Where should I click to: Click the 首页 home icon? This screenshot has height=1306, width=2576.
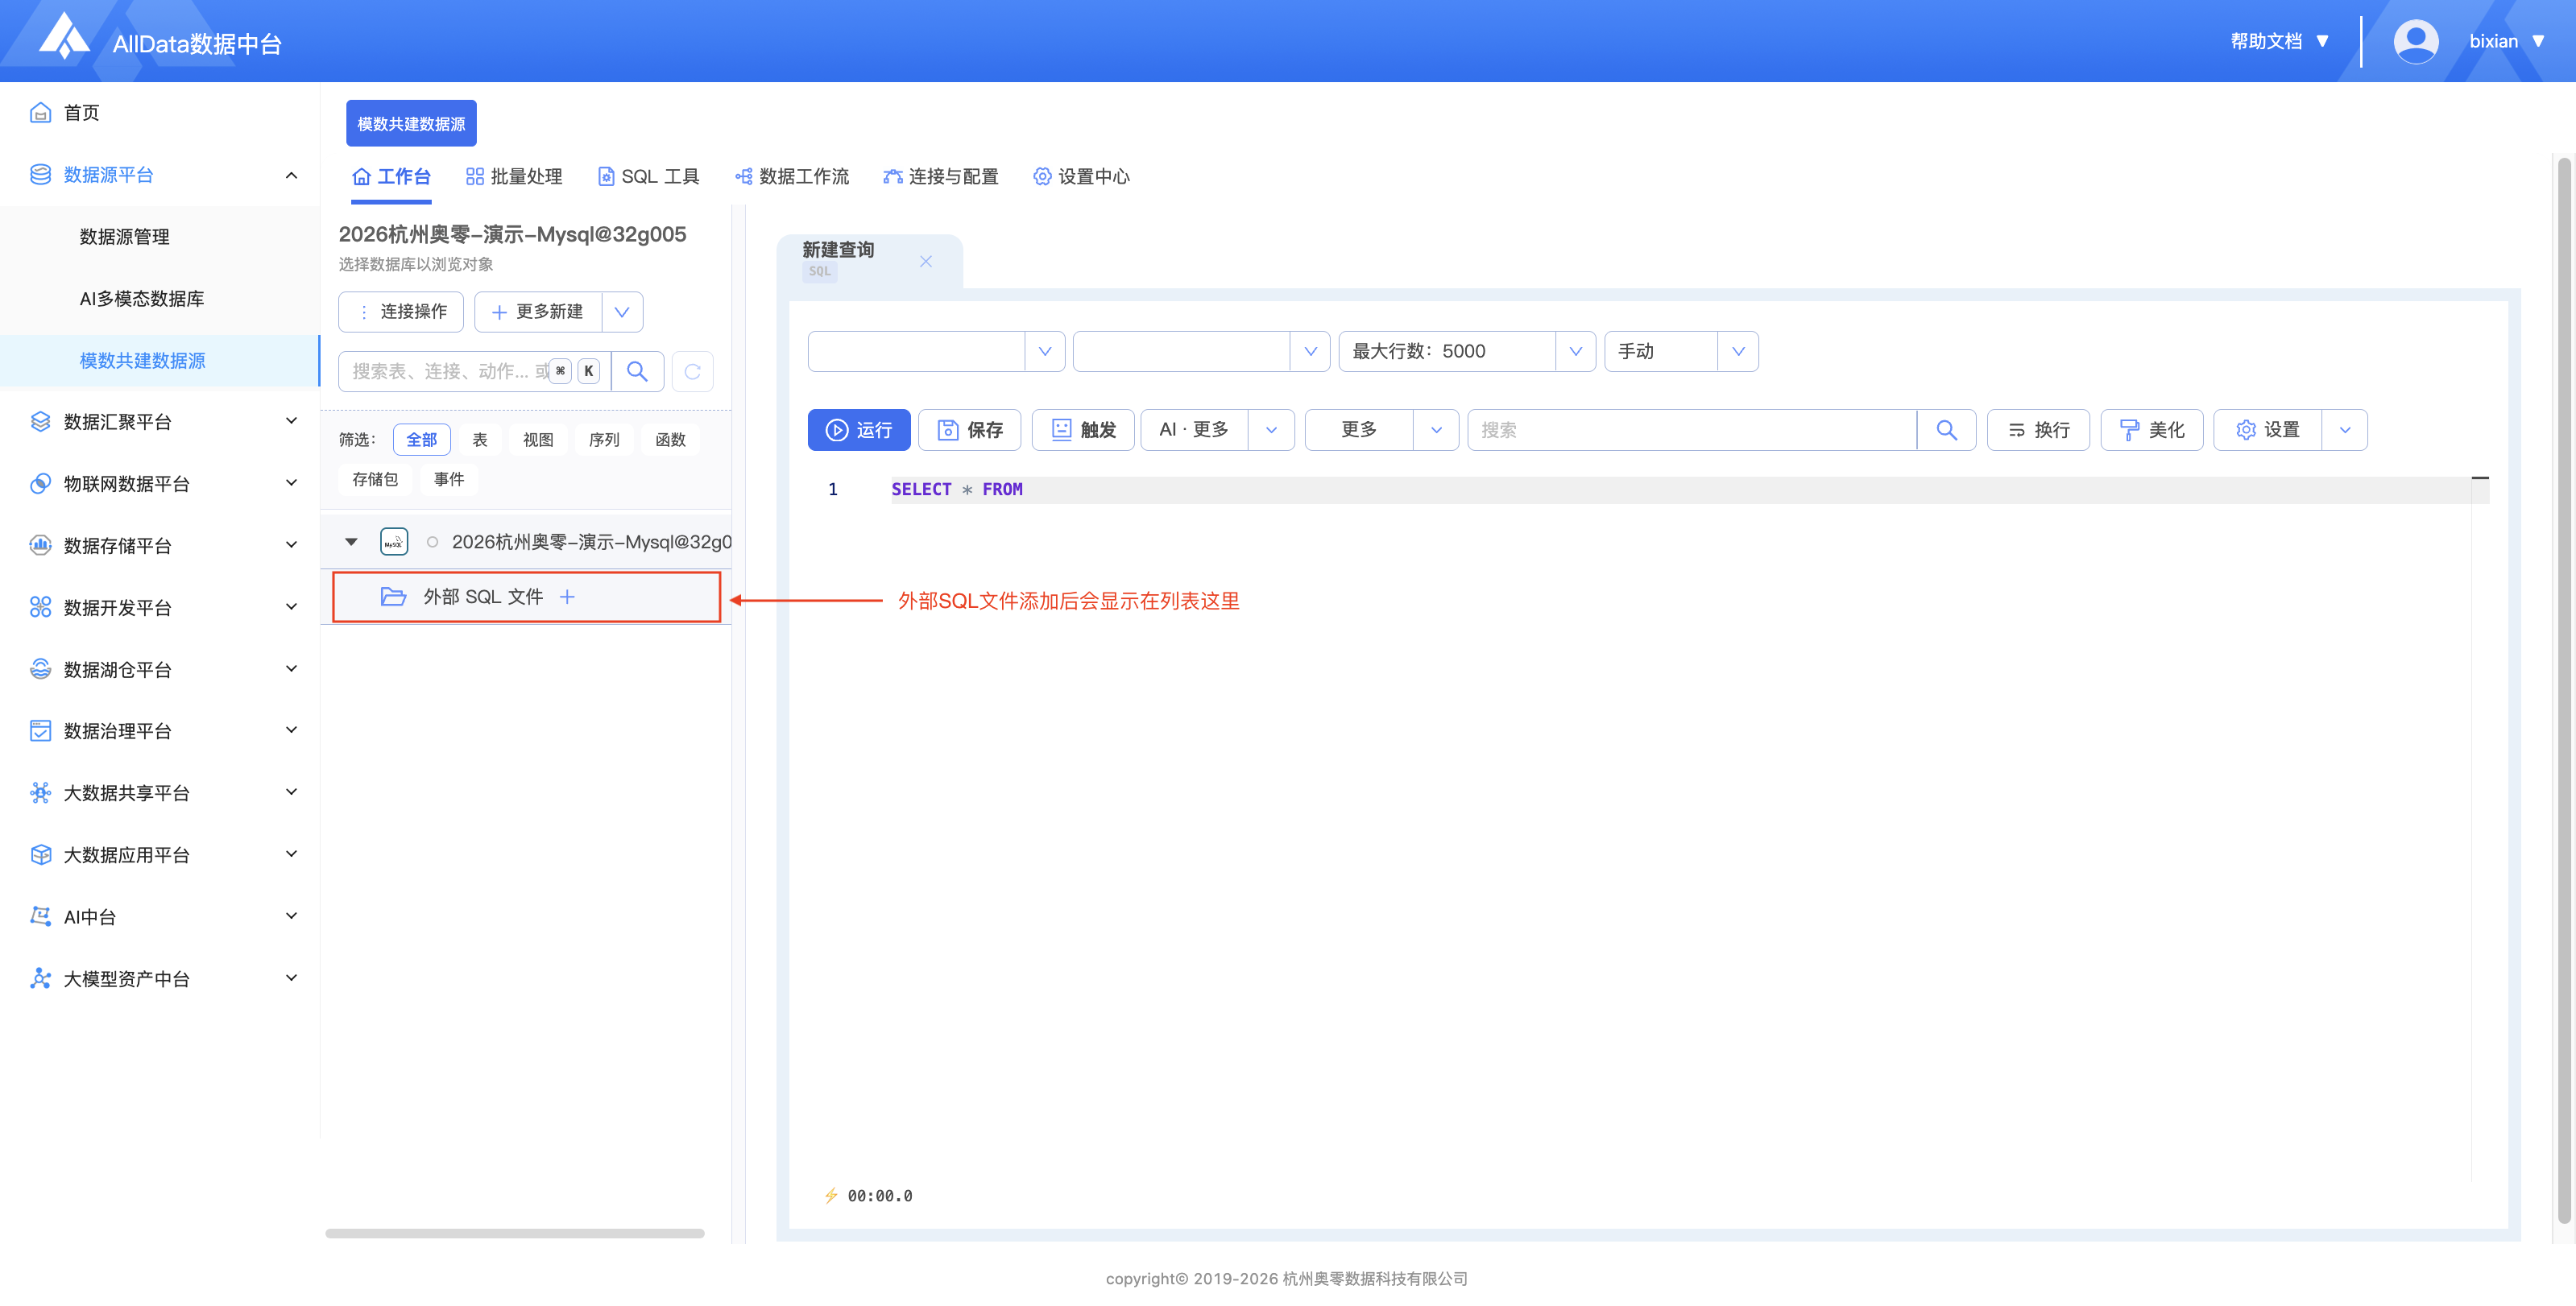[x=40, y=113]
